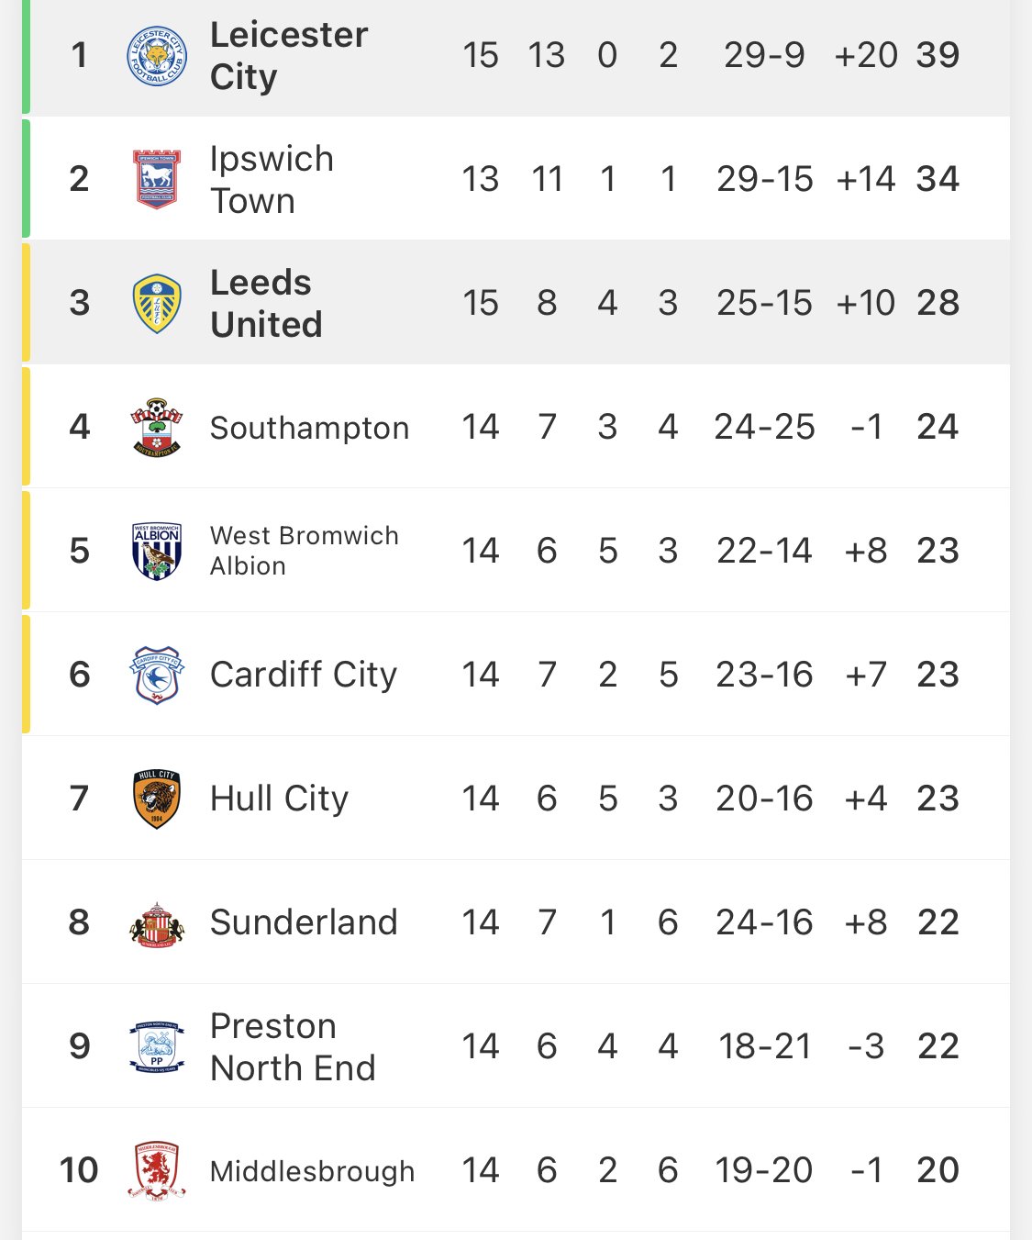Tap the West Bromwich Albion badge
This screenshot has height=1240, width=1032.
click(x=157, y=551)
